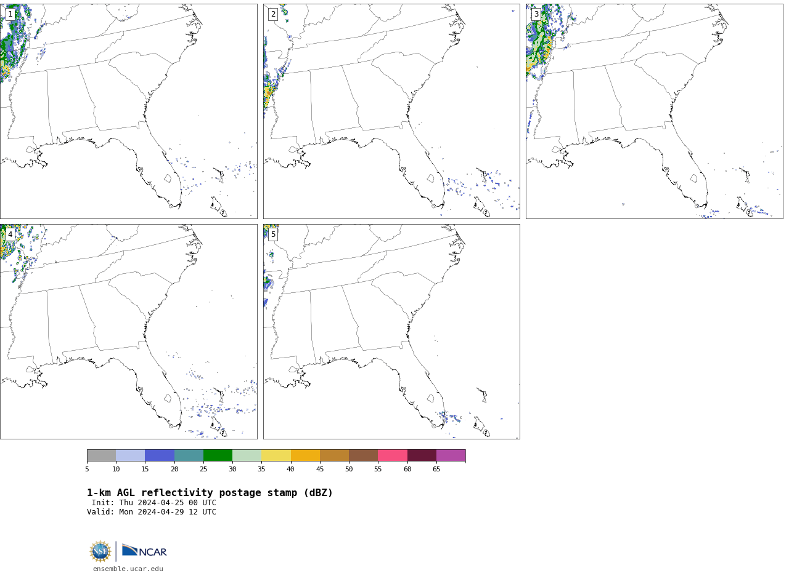Image resolution: width=789 pixels, height=576 pixels.
Task: Click the dark green 25-30 dBZ swatch
Action: coord(218,455)
